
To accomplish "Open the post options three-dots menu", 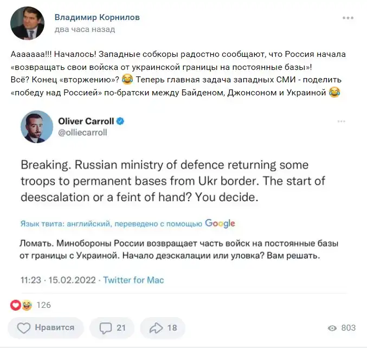I will [347, 18].
